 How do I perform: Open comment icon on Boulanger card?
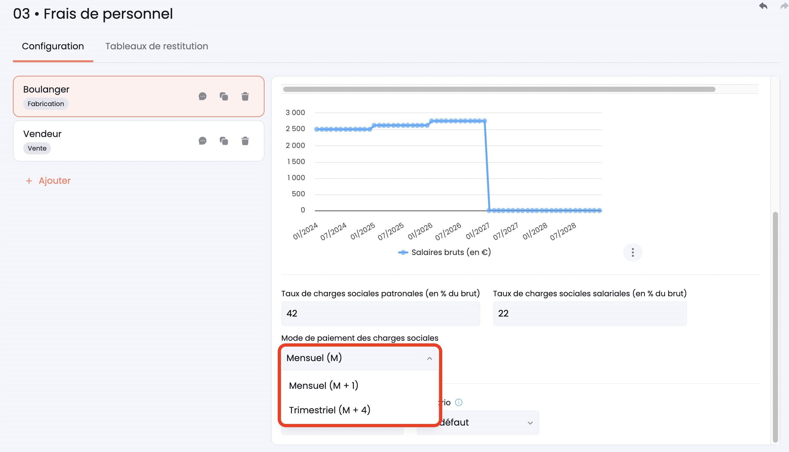pos(203,96)
